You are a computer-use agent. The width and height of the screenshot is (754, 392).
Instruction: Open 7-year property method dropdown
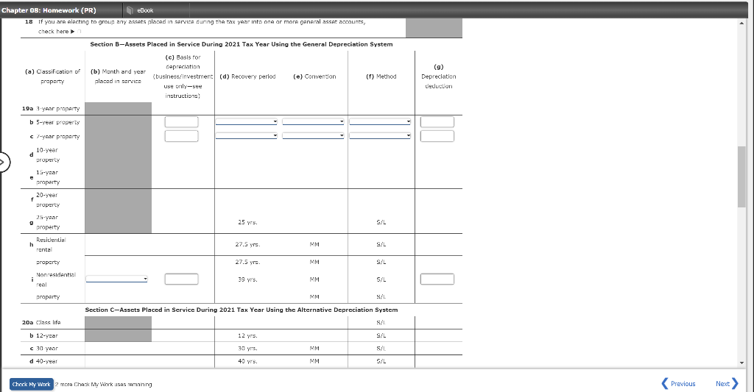click(380, 136)
